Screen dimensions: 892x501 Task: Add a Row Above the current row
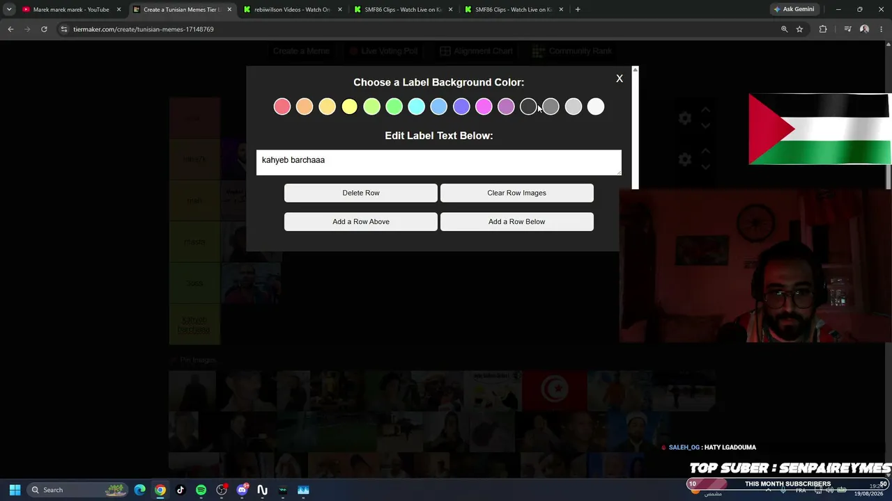(361, 221)
